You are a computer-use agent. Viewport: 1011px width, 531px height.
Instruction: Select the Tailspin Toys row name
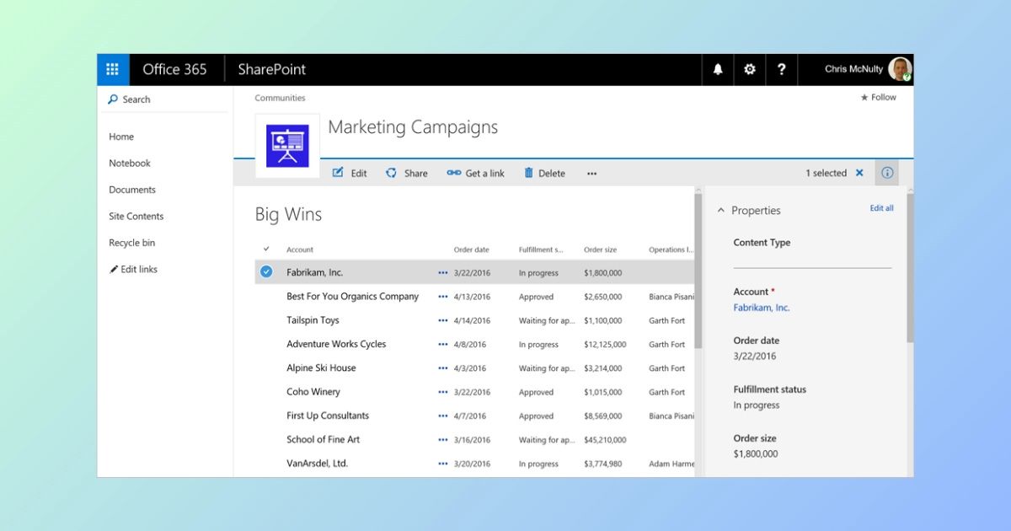[313, 320]
